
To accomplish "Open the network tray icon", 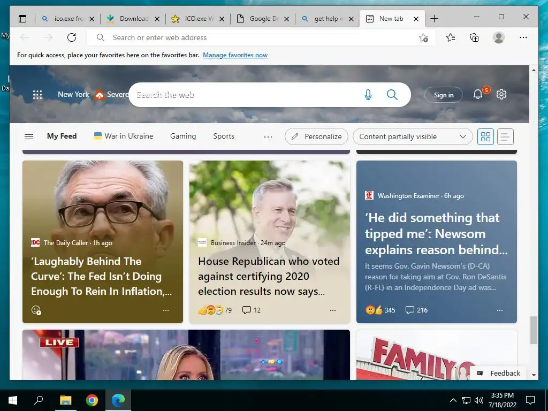I will (466, 400).
